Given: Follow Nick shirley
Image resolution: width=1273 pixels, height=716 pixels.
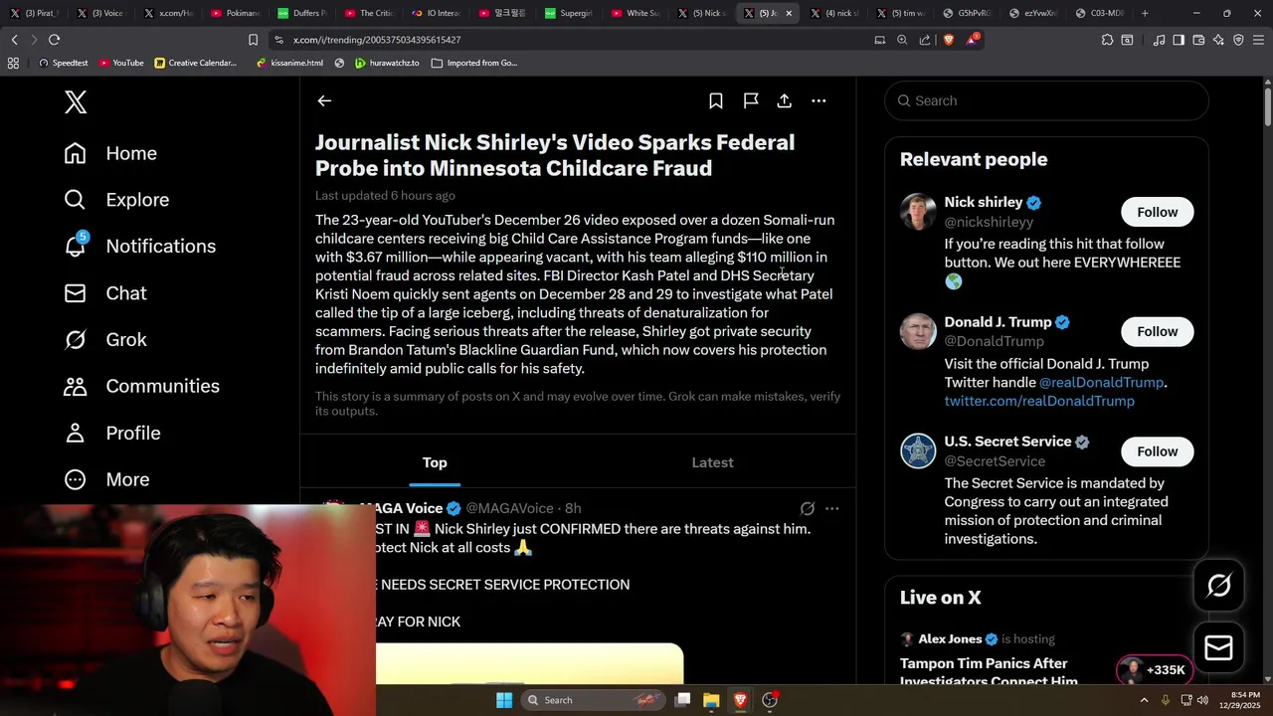Looking at the screenshot, I should pos(1157,212).
